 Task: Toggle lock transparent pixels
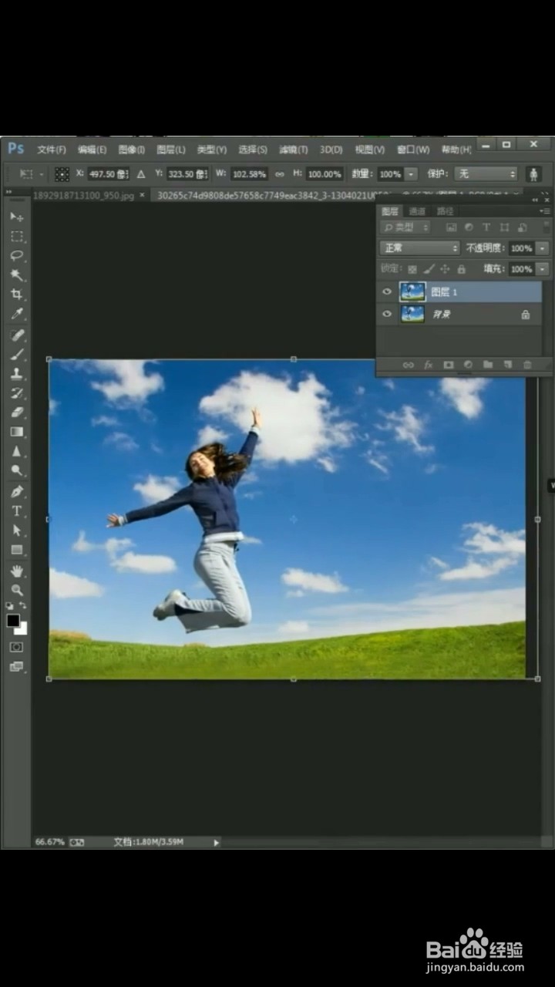(412, 269)
